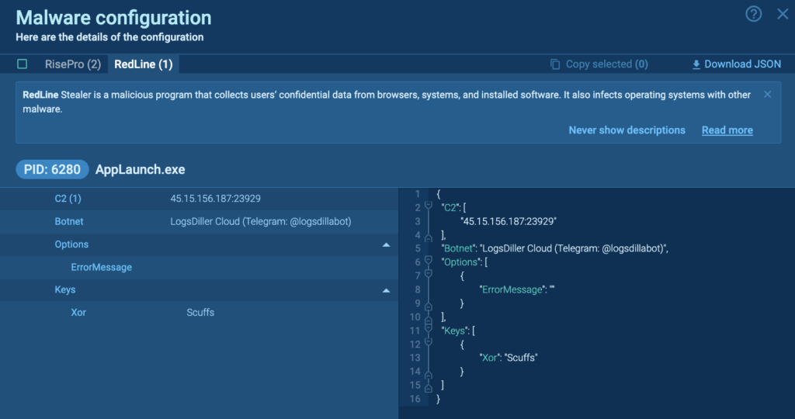Image resolution: width=795 pixels, height=419 pixels.
Task: Toggle the select-all checkbox beside RisePro
Action: coord(22,64)
